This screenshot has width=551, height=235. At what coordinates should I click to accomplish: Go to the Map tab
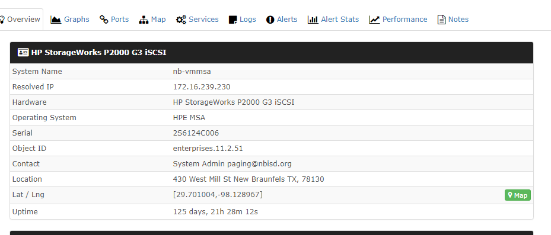tap(152, 20)
